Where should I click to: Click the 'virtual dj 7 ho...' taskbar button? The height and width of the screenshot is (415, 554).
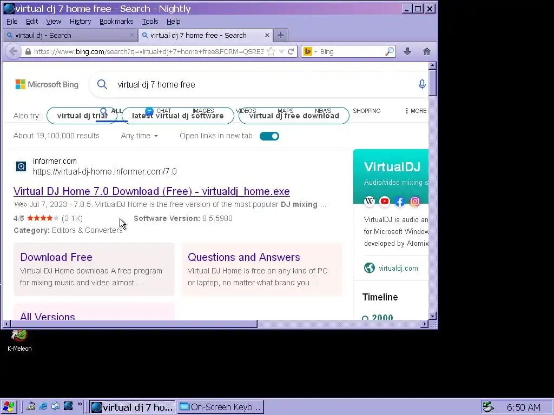(132, 407)
